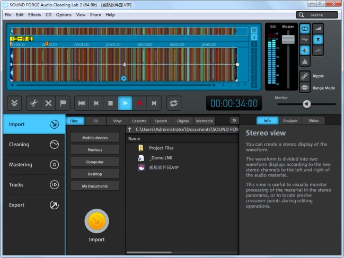Click the Play button
This screenshot has height=258, width=344.
pyautogui.click(x=125, y=103)
